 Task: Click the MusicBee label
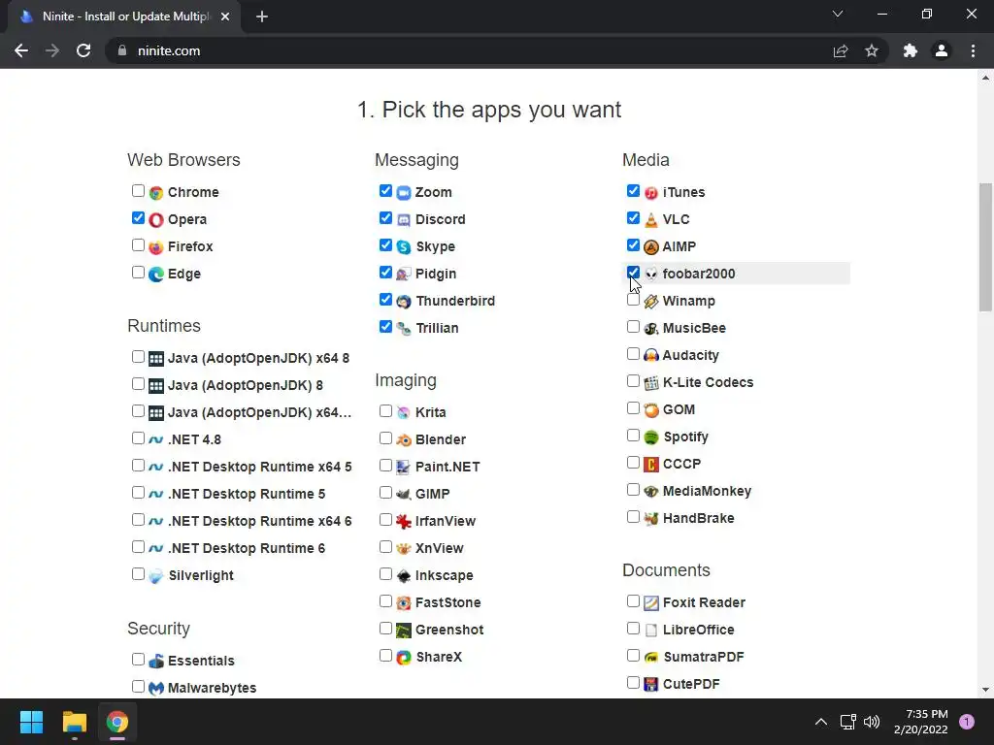[694, 328]
